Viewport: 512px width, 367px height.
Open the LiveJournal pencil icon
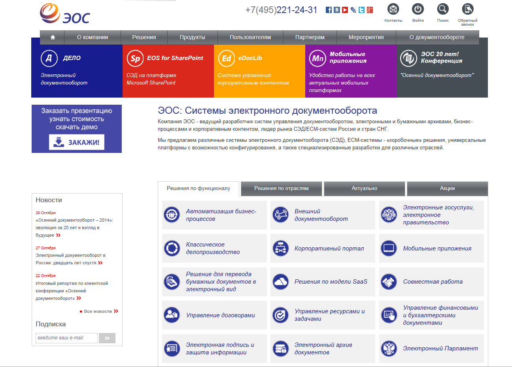(x=353, y=10)
